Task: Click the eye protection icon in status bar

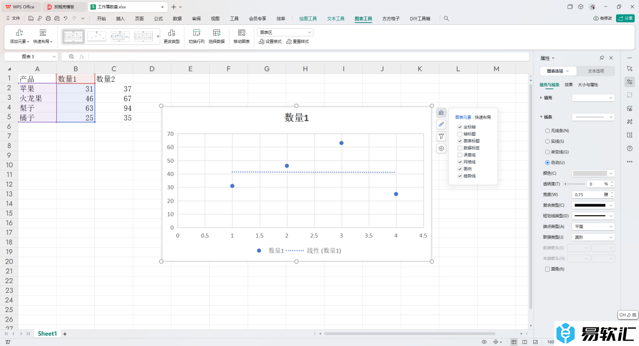Action: (484, 342)
